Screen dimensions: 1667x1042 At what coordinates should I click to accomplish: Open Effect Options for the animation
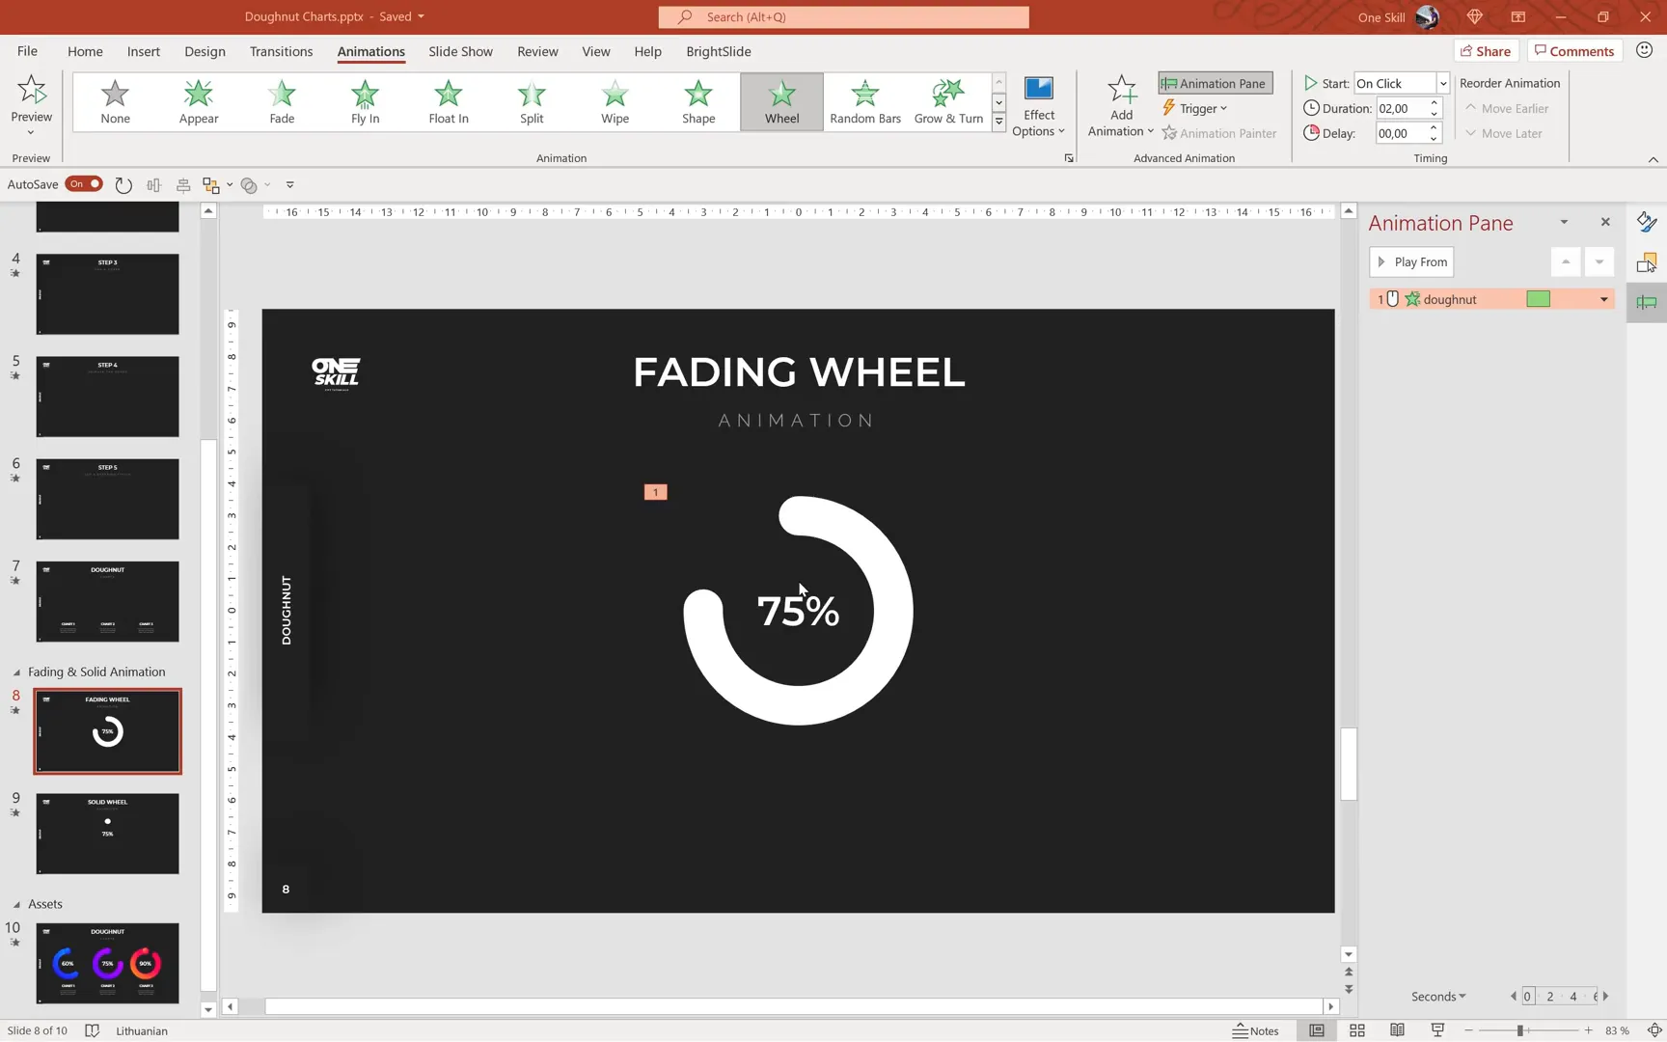pos(1038,104)
